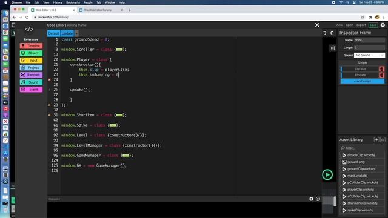Screen dimensions: 388x218
Task: Expand folded Scroller class code on line 3
Action: click(119, 50)
